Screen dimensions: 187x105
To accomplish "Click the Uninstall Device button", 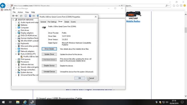I will coord(49,71).
